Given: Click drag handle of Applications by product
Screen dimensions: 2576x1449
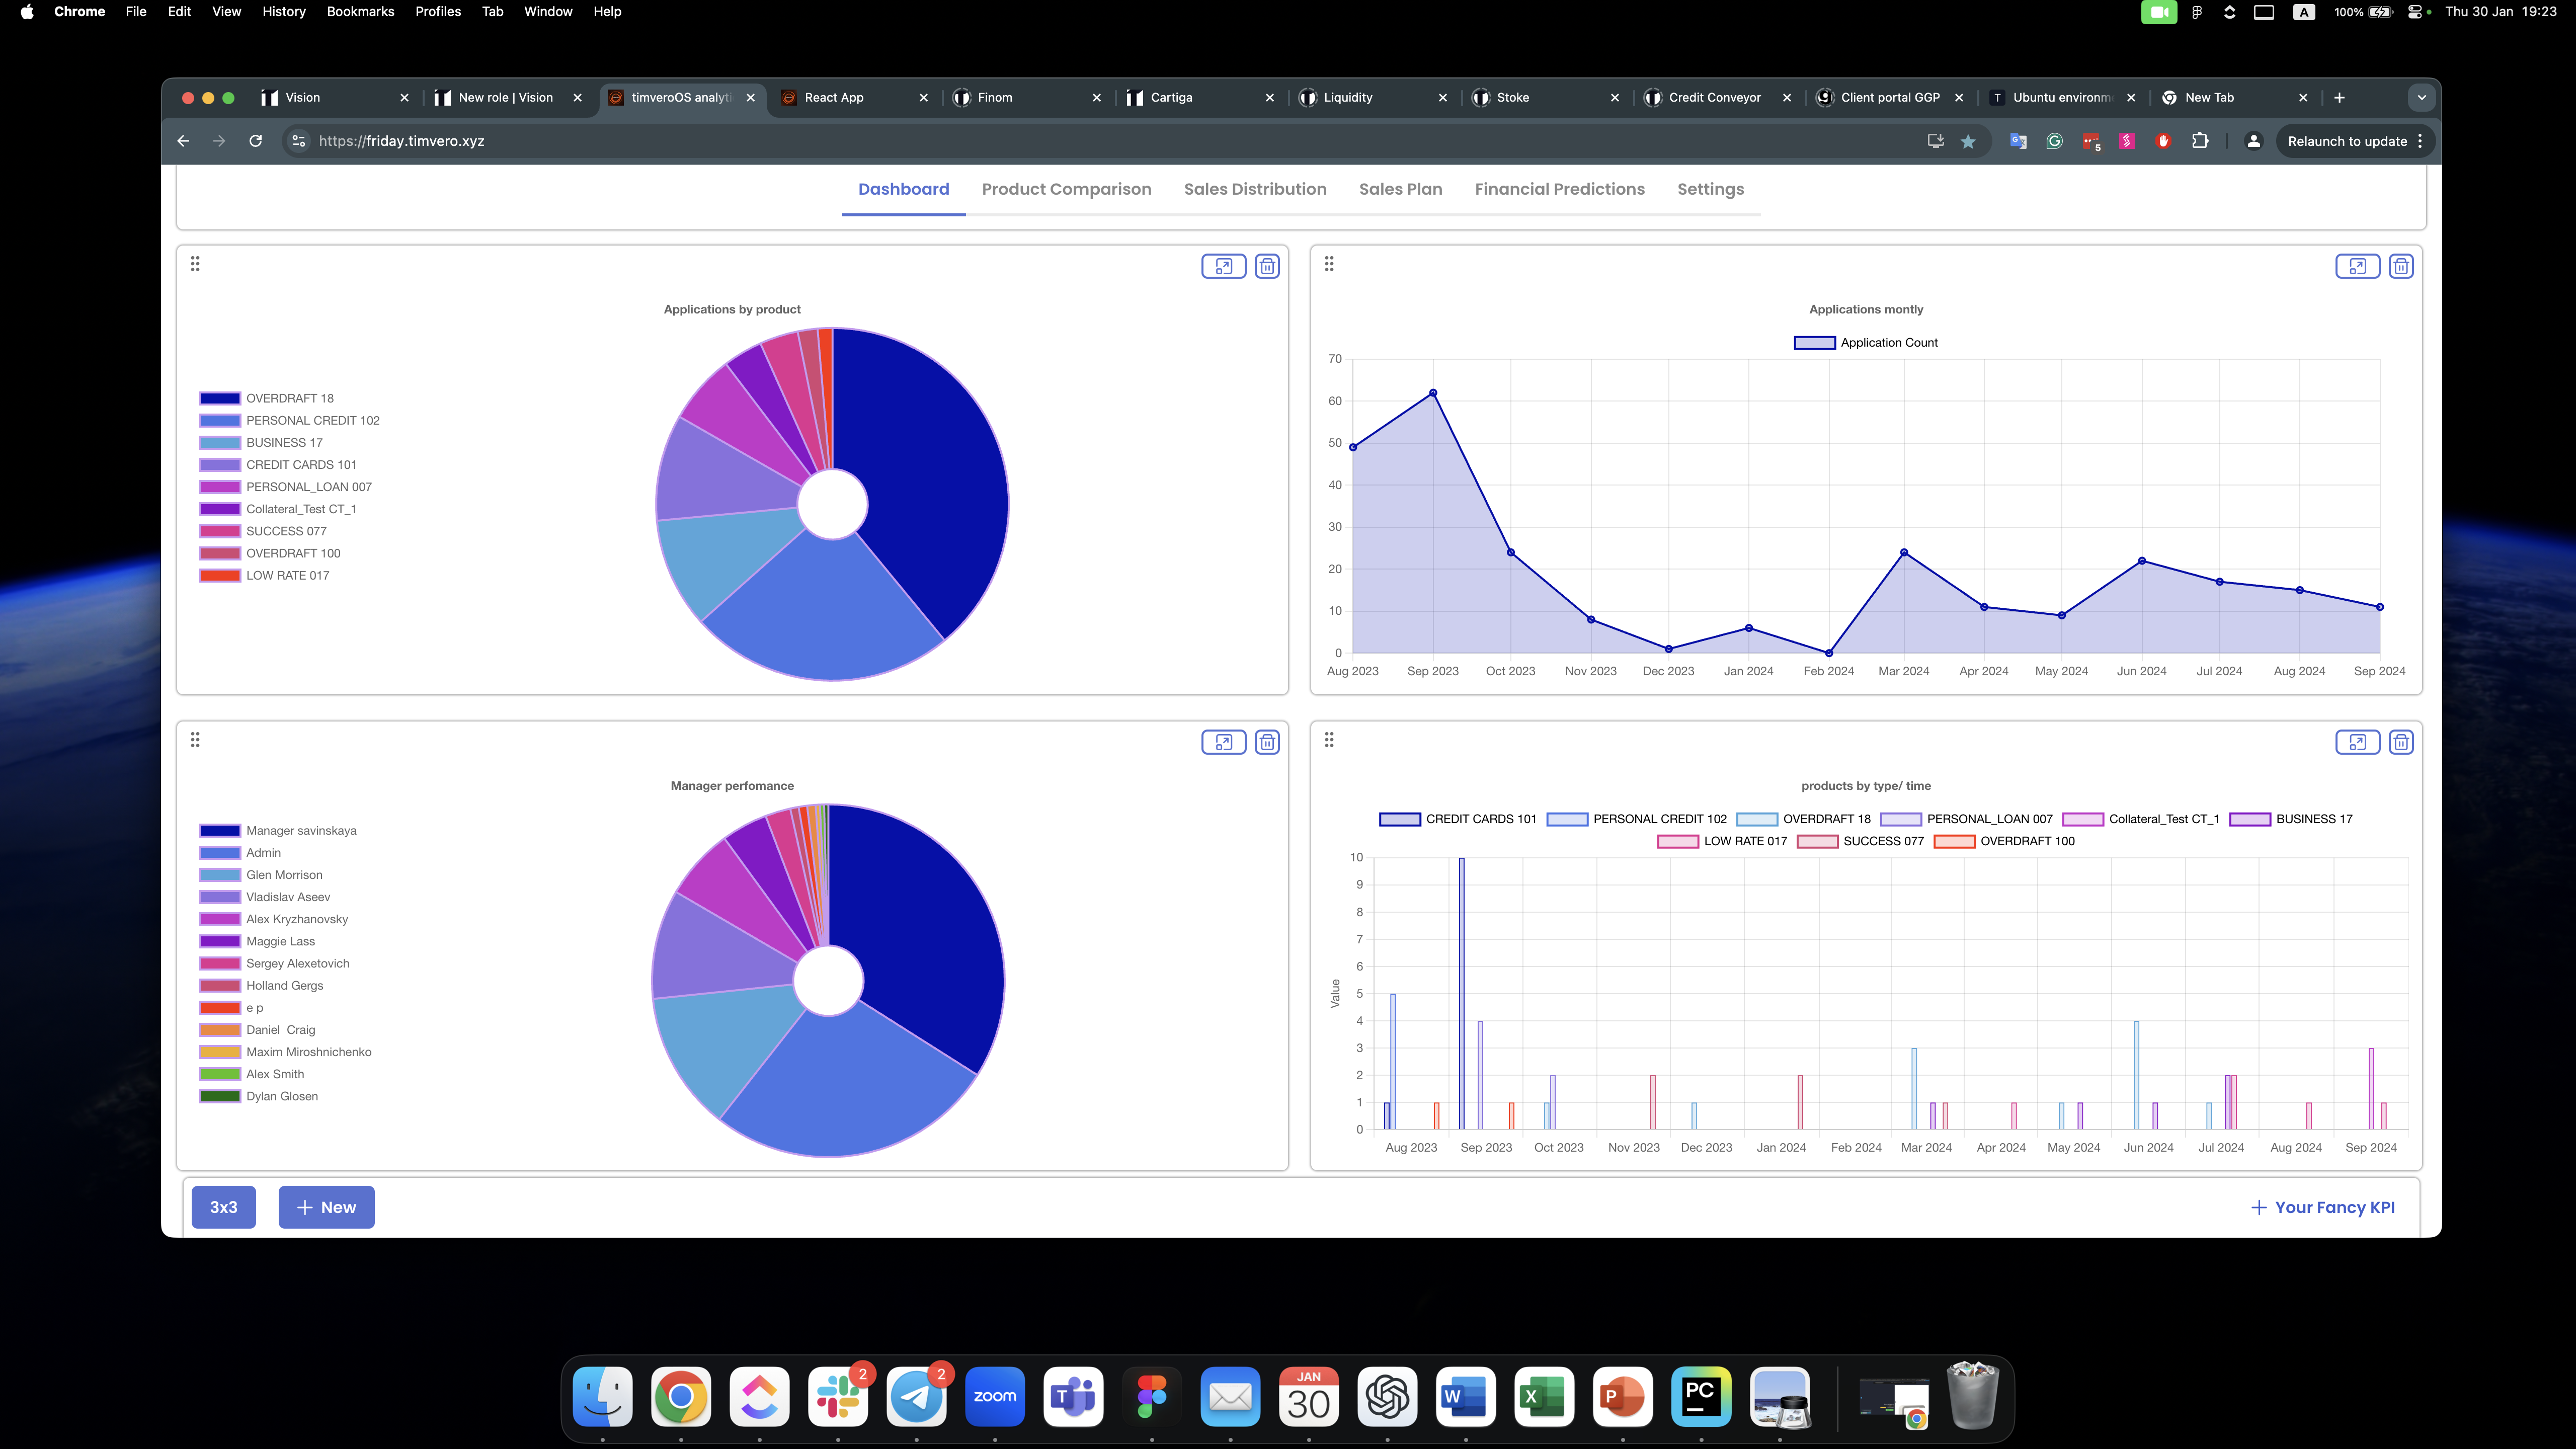Looking at the screenshot, I should point(195,264).
